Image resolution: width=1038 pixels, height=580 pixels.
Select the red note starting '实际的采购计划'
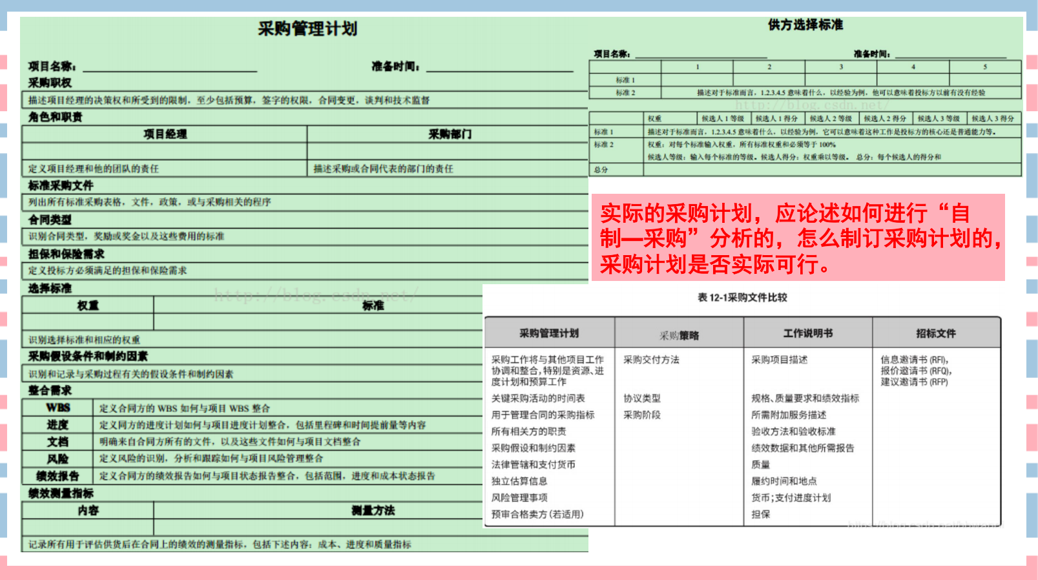pos(799,238)
